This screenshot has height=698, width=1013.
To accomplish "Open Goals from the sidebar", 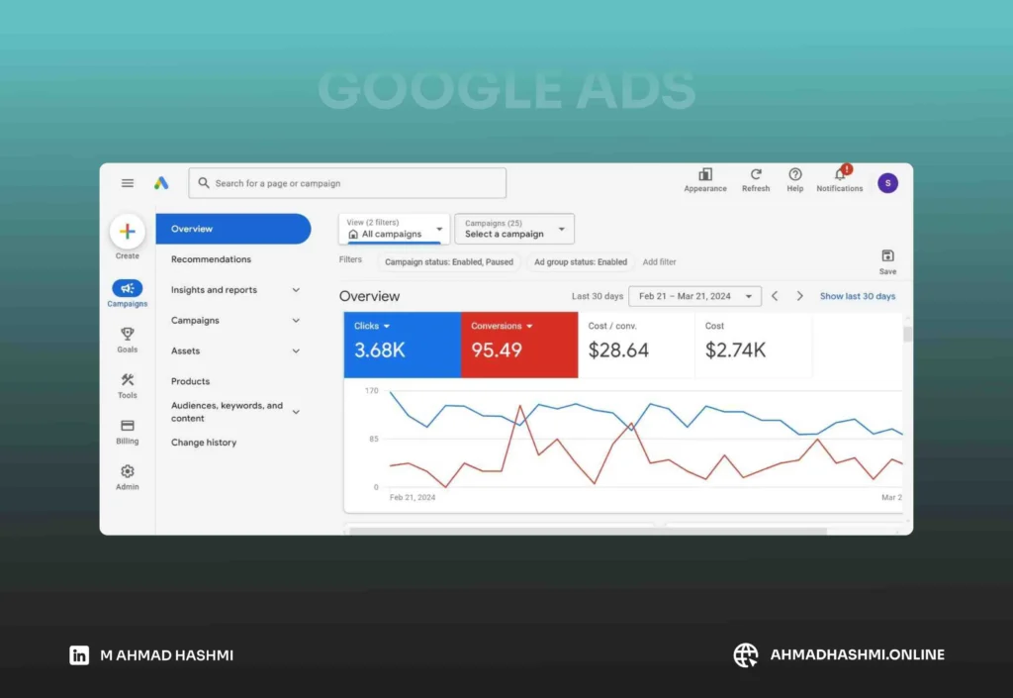I will pyautogui.click(x=128, y=339).
